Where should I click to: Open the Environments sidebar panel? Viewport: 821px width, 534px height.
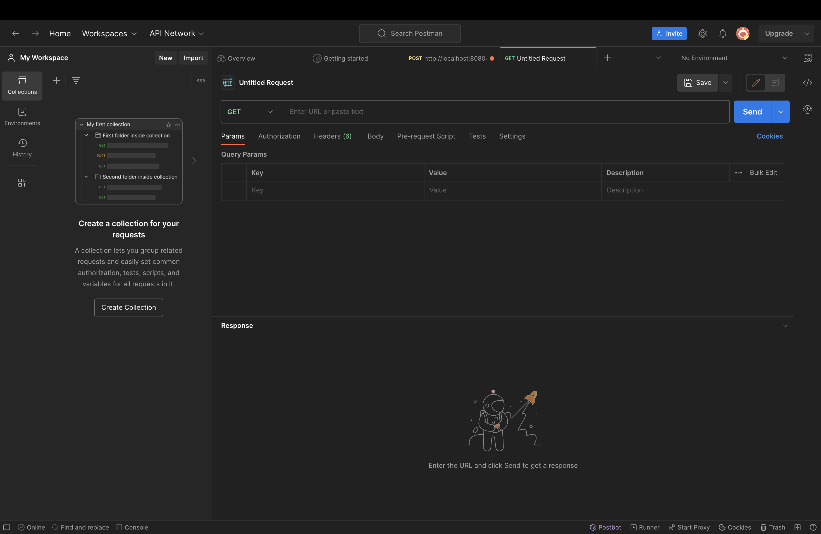click(x=22, y=117)
